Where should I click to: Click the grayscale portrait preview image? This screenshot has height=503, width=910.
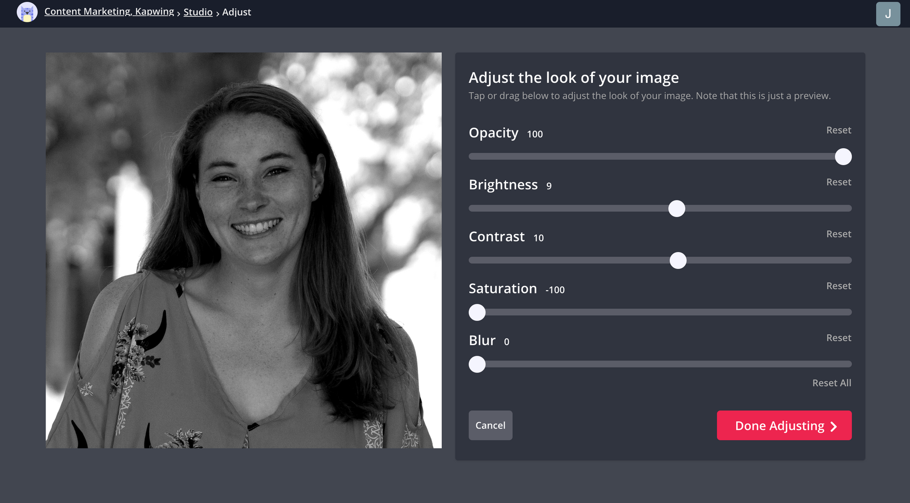(x=243, y=250)
